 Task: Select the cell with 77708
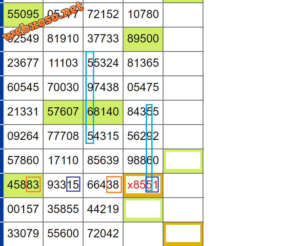(63, 137)
